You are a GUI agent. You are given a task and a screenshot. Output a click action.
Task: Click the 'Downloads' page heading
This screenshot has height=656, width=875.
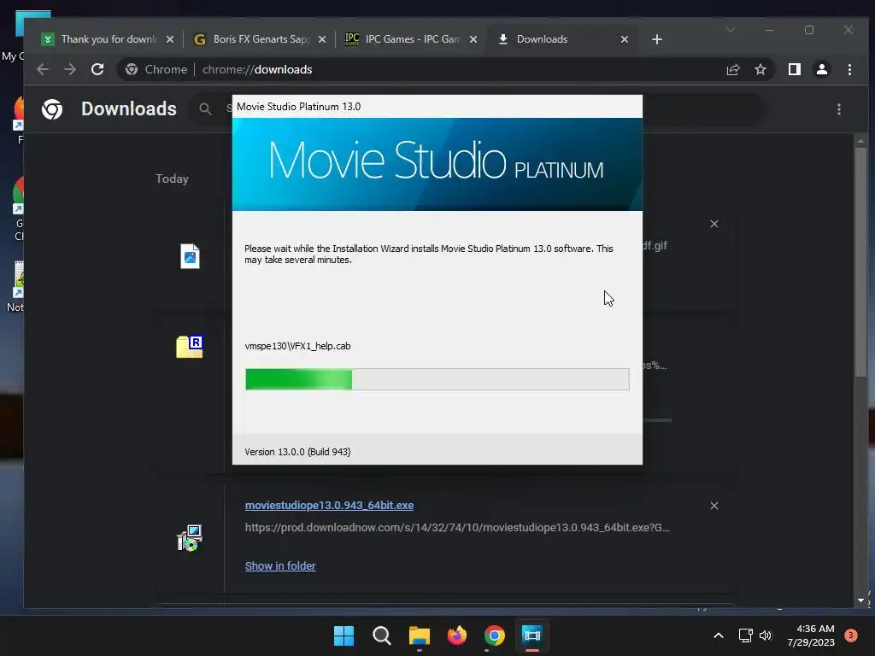click(129, 108)
